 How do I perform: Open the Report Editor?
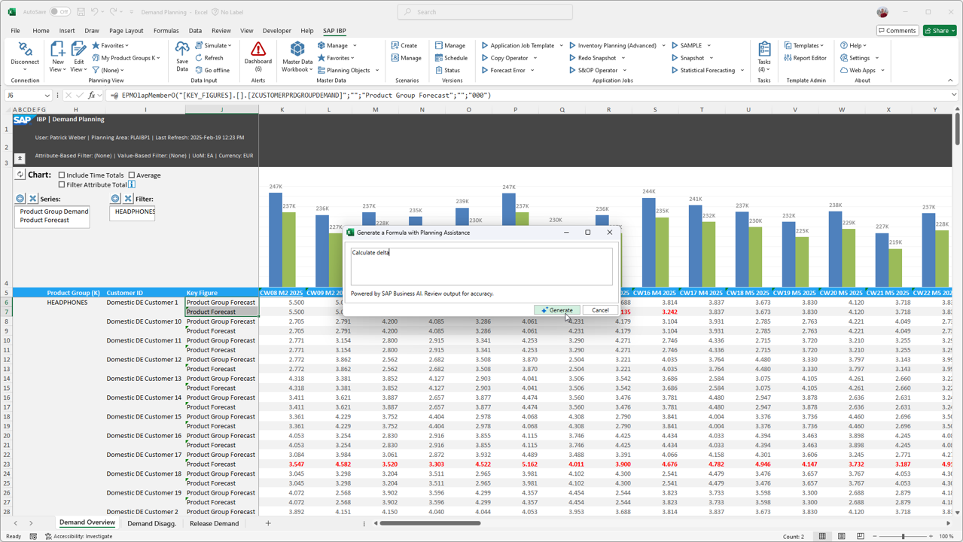point(805,58)
